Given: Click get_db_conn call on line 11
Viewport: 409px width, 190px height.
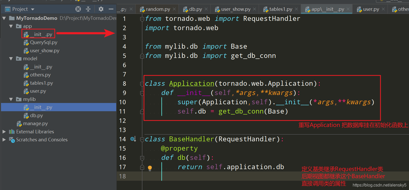Looking at the screenshot, I should [241, 111].
